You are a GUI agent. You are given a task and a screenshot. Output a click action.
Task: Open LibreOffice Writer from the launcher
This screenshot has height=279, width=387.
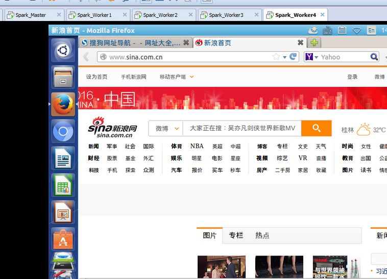[x=63, y=158]
